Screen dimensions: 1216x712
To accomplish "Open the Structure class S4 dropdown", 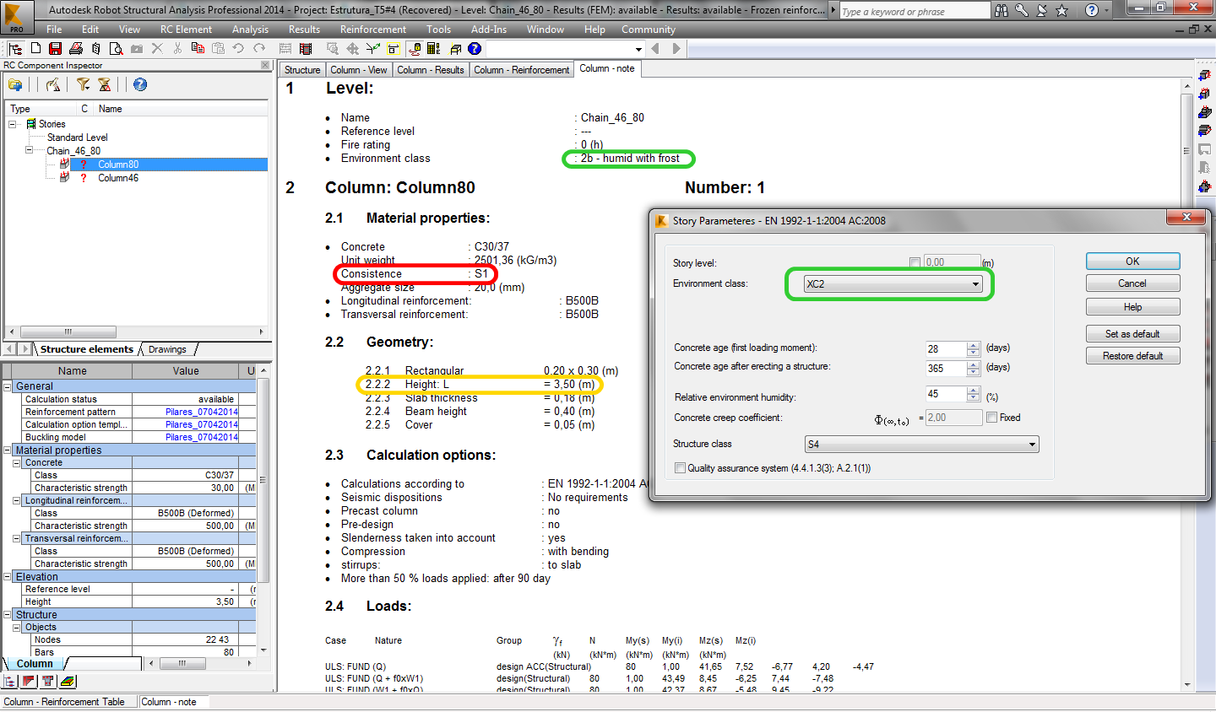I will click(x=1032, y=444).
